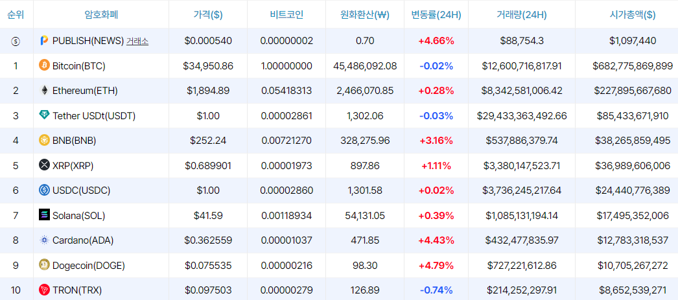Select Bitcoin price $34,950.86
Image resolution: width=678 pixels, height=300 pixels.
point(208,66)
